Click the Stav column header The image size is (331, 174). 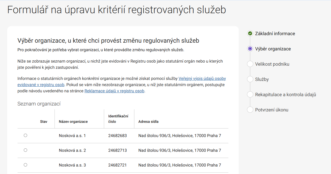point(44,122)
